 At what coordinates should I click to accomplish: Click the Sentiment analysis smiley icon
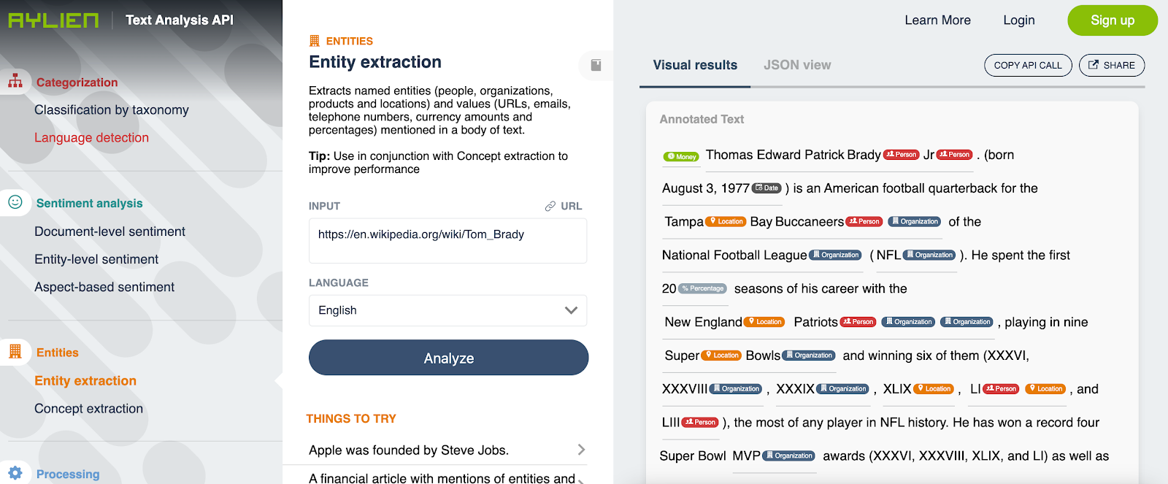15,202
